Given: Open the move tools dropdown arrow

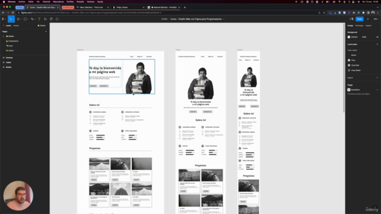Looking at the screenshot, I should tap(13, 19).
